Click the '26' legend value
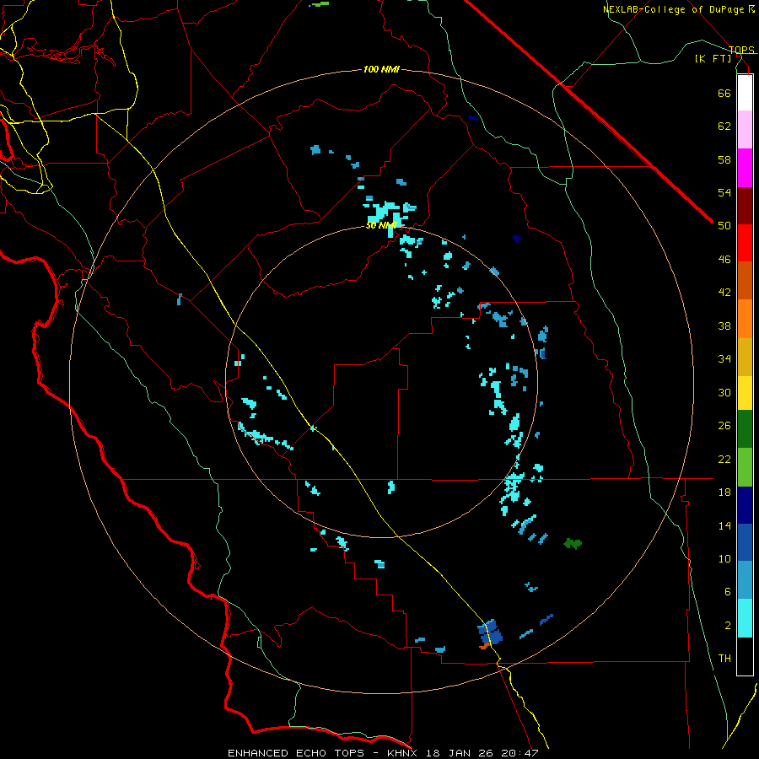759x759 pixels. pos(724,426)
